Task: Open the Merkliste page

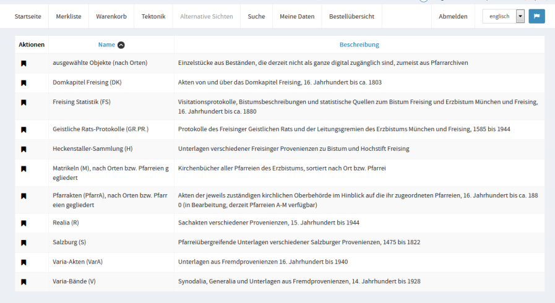Action: pyautogui.click(x=69, y=17)
